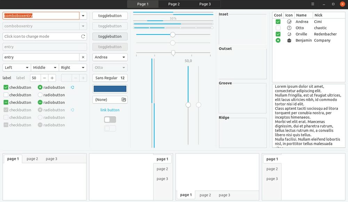Open the Sans Regular 12 font chooser
Screen dimensions: 348x202
[110, 78]
